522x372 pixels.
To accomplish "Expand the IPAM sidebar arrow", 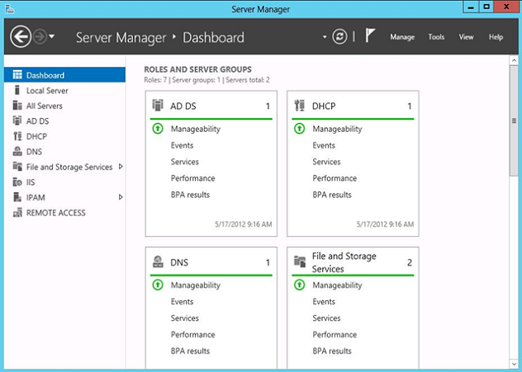I will click(121, 197).
